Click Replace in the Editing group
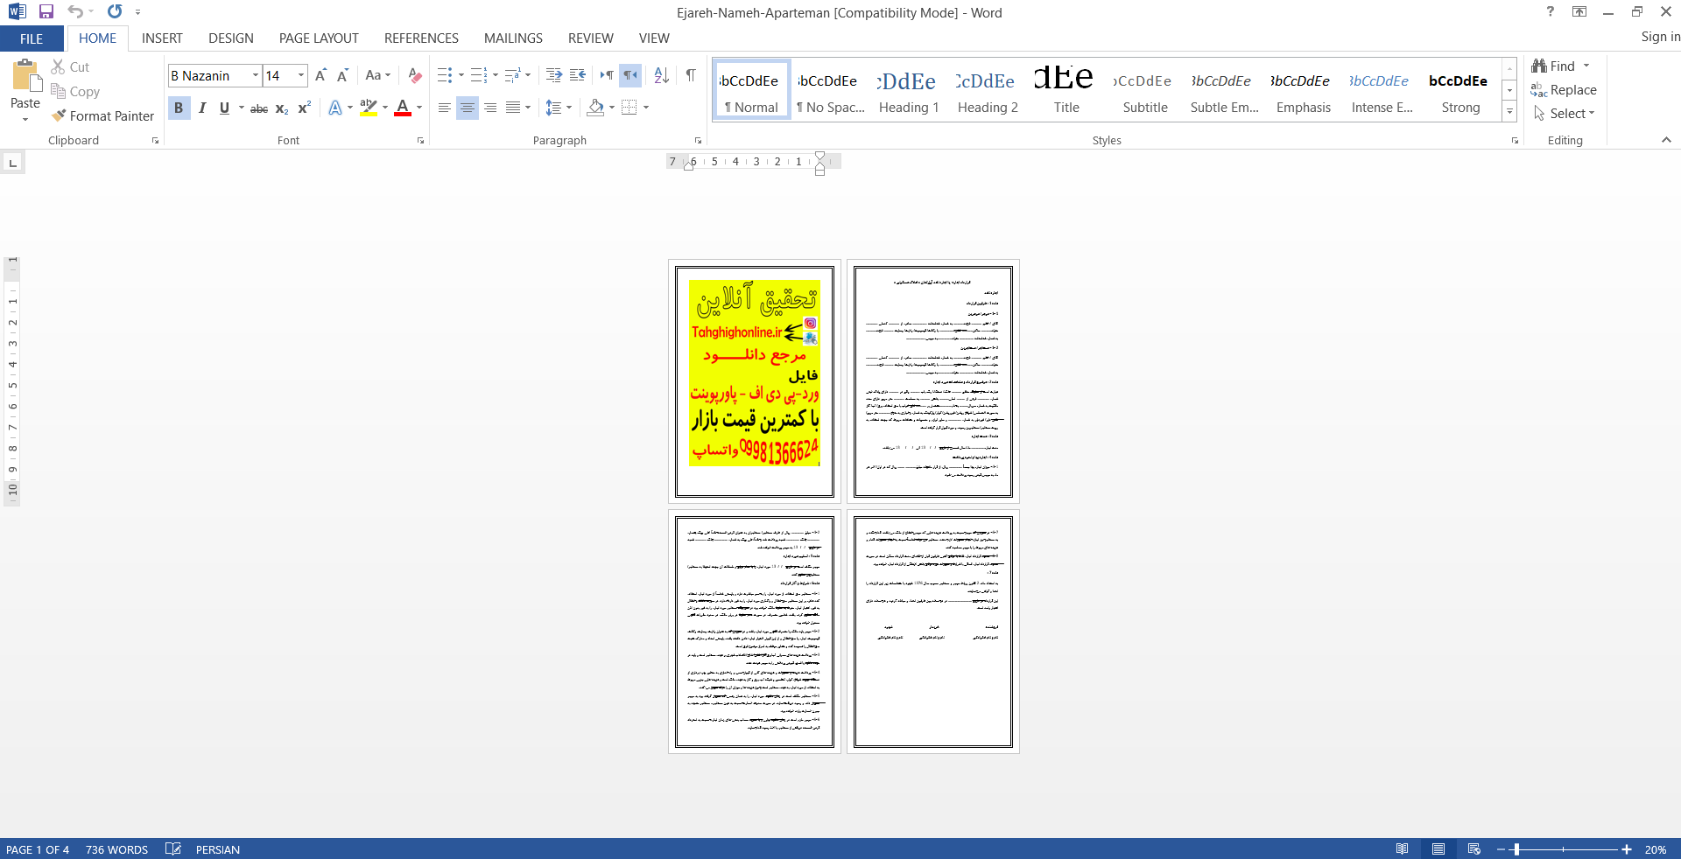Image resolution: width=1688 pixels, height=859 pixels. click(1564, 90)
